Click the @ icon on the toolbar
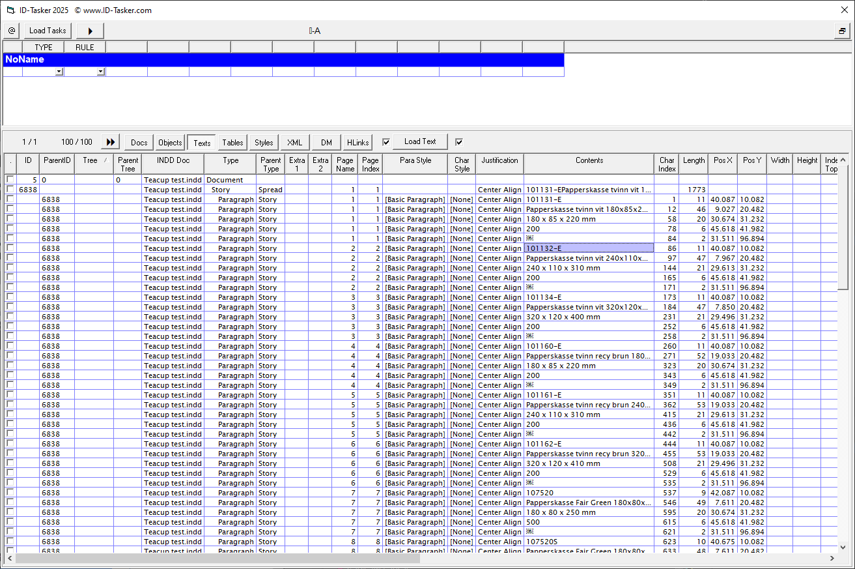 10,31
